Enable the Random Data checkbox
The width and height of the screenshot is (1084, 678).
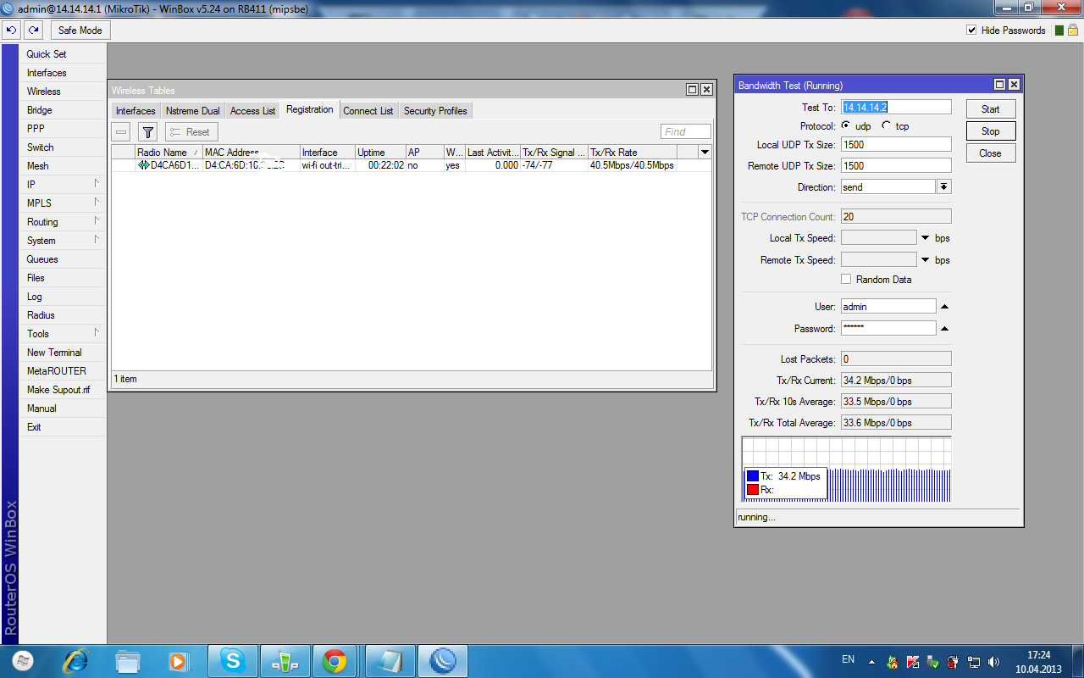point(846,279)
